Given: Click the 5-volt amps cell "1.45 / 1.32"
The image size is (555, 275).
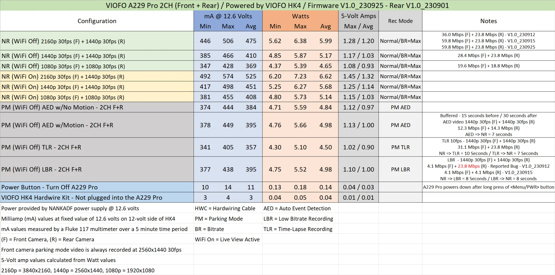Looking at the screenshot, I should coord(358,76).
